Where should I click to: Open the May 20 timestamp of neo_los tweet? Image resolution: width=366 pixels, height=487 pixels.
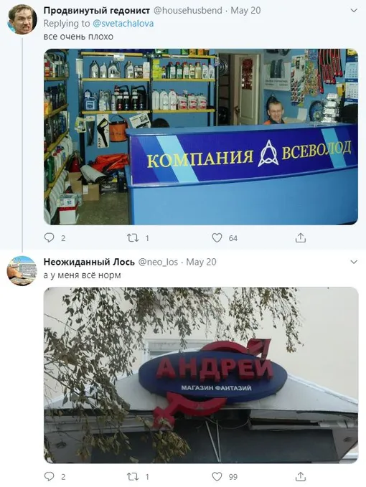(x=201, y=262)
